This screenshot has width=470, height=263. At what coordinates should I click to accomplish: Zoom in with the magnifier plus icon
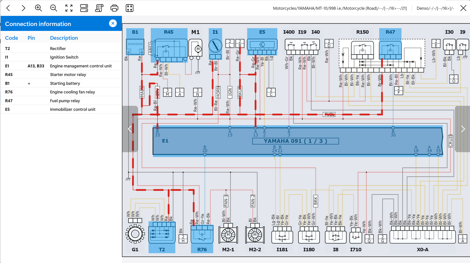[38, 8]
